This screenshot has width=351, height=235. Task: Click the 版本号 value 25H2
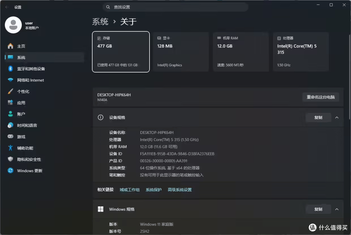click(x=145, y=231)
